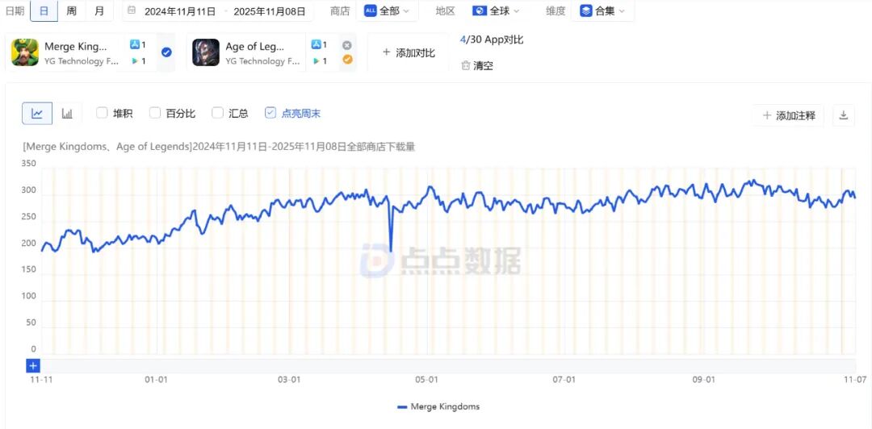
Task: Click the 4/30 App对比 text
Action: pyautogui.click(x=492, y=40)
